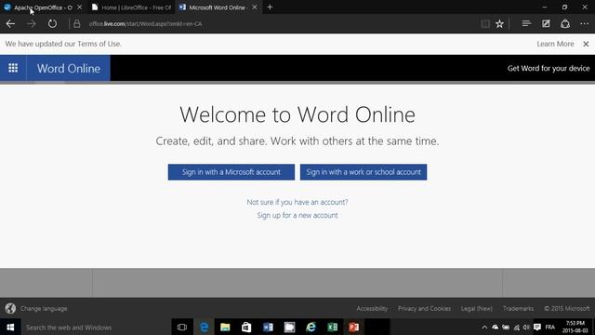Toggle Reading view book icon

[x=485, y=24]
